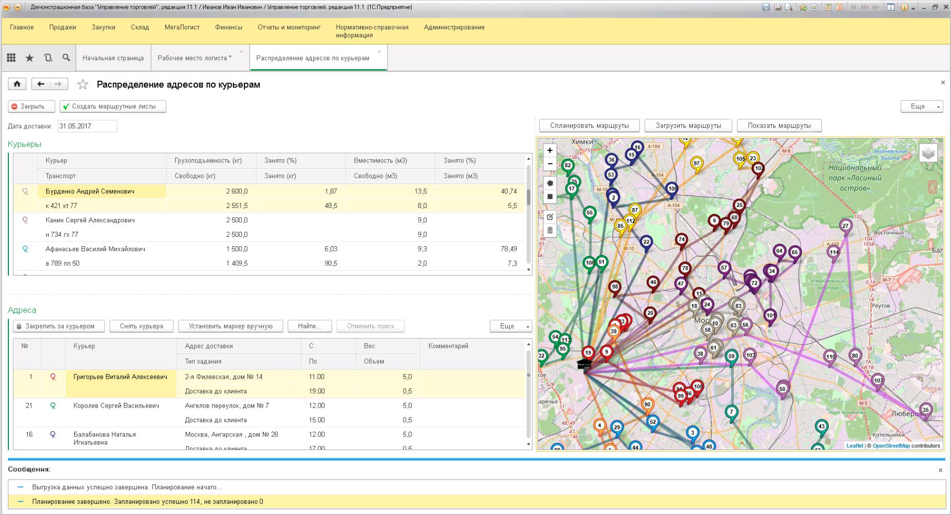Click the warehouse depot marker on map
951x515 pixels.
coord(584,365)
